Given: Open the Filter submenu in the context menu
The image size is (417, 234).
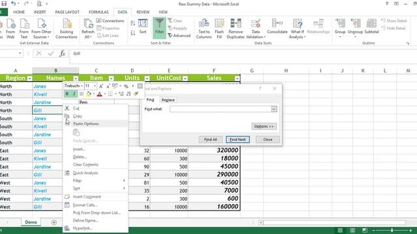Looking at the screenshot, I should click(x=77, y=181).
